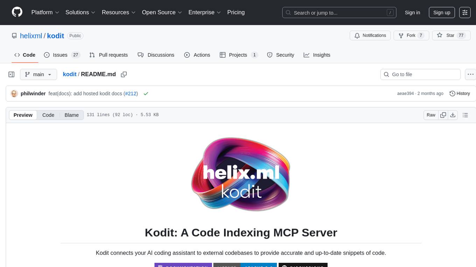Switch to the Issues tab

[x=62, y=55]
